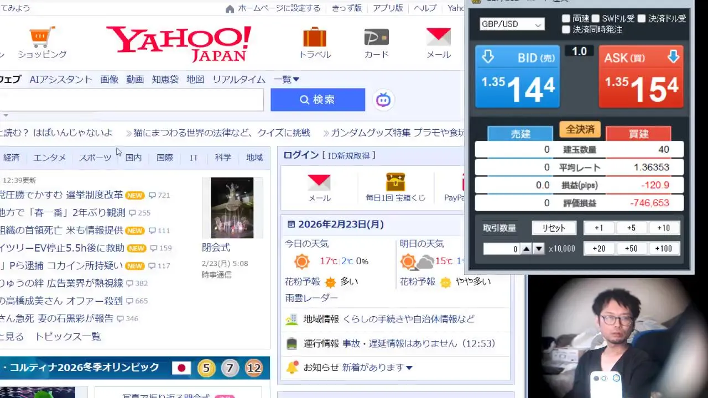Screen dimensions: 708x398
Task: Click the リセット quantity button
Action: [554, 228]
